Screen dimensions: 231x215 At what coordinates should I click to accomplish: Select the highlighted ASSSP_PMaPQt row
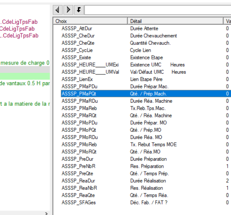coord(79,94)
